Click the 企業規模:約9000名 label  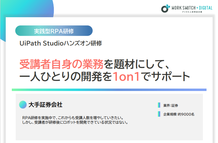179,114
